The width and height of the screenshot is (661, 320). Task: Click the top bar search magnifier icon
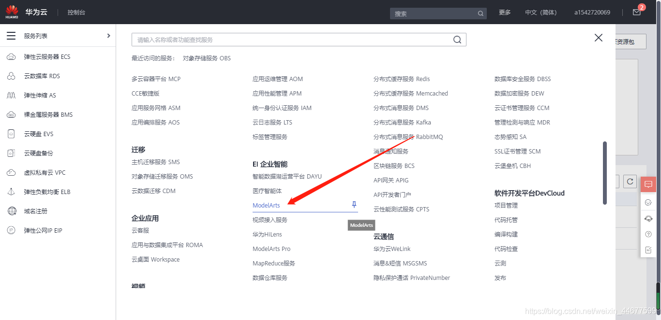pyautogui.click(x=481, y=14)
